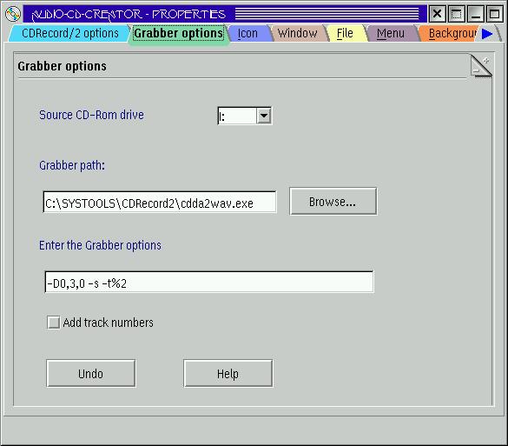Select the Window tab
This screenshot has width=508, height=446.
tap(297, 33)
